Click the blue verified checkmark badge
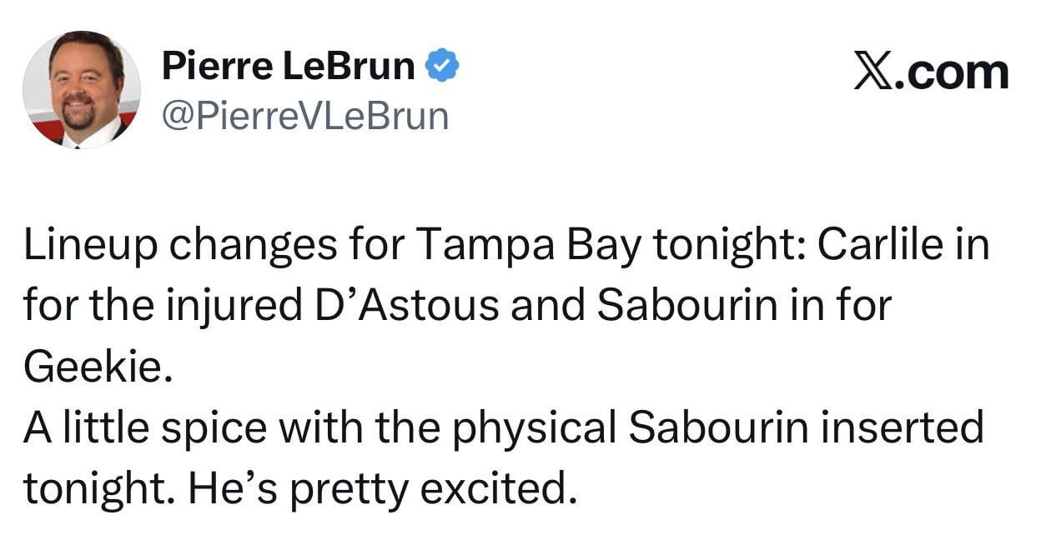Image resolution: width=1051 pixels, height=560 pixels. pyautogui.click(x=443, y=67)
